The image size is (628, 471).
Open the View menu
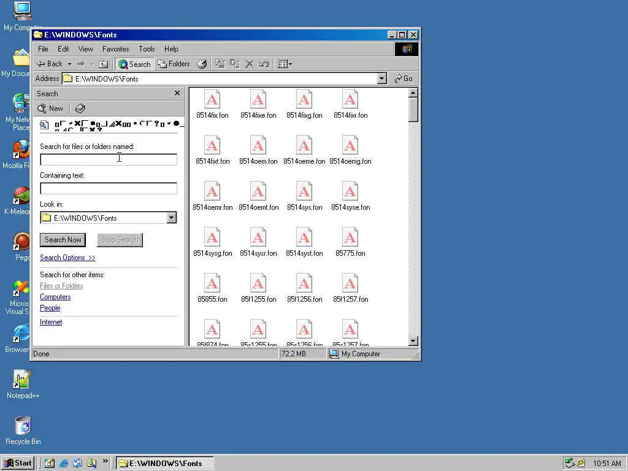[x=85, y=49]
